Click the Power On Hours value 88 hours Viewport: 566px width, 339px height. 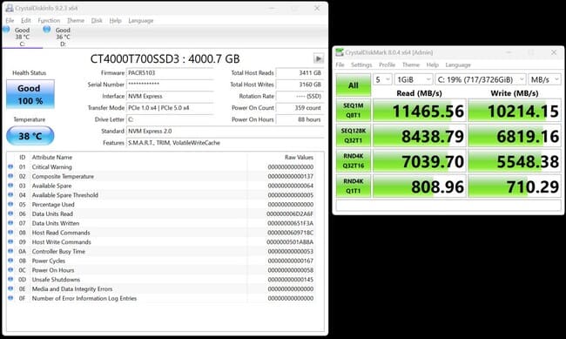tap(300, 119)
